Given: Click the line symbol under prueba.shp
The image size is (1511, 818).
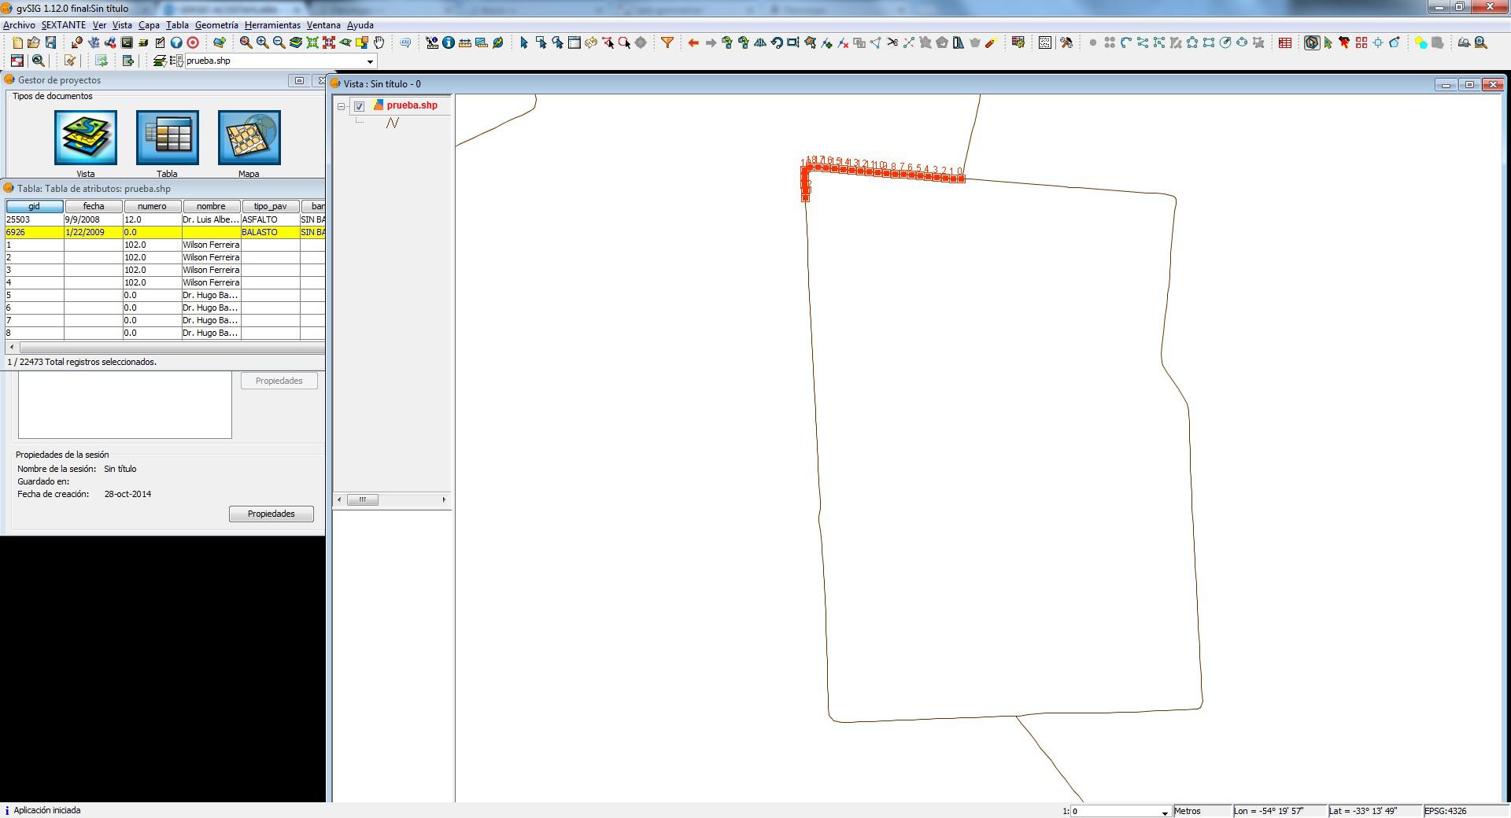Looking at the screenshot, I should coord(393,123).
